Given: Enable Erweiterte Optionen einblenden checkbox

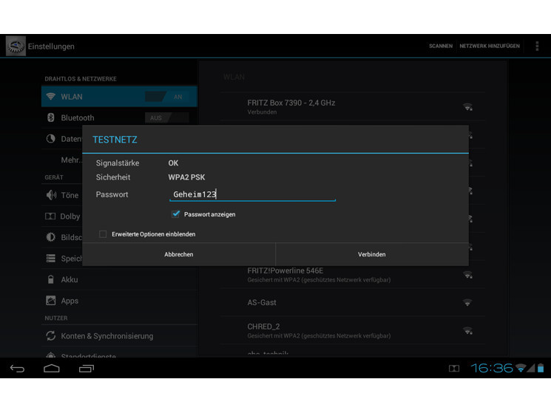Looking at the screenshot, I should [103, 233].
